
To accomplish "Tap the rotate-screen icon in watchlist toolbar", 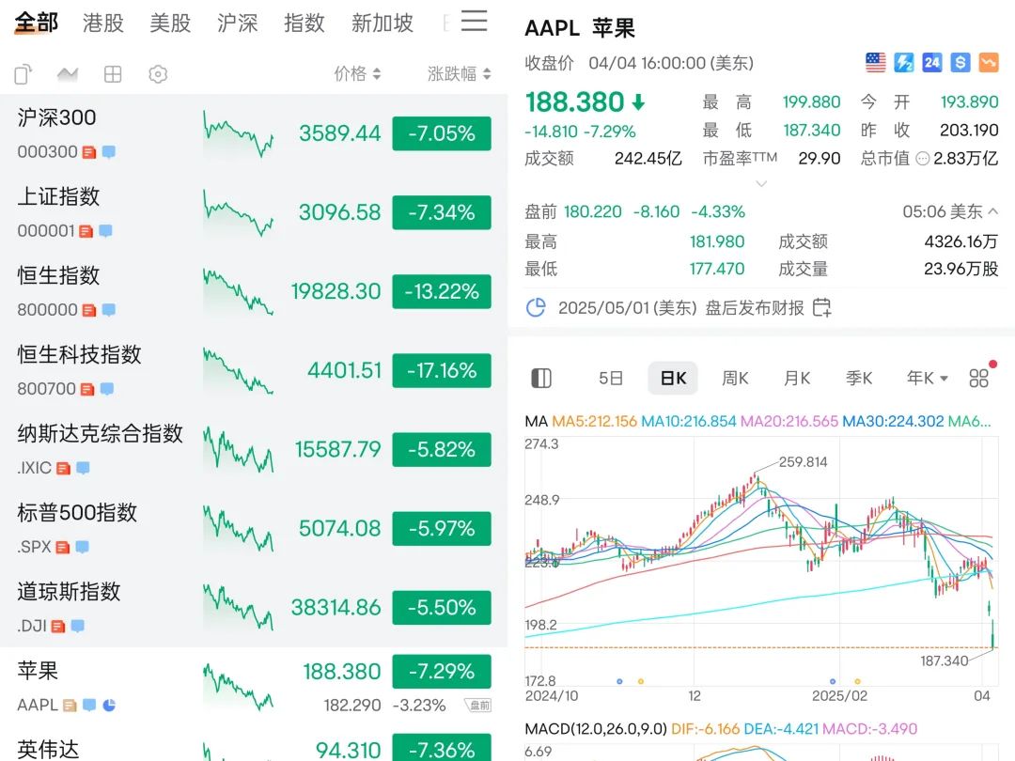I will click(23, 74).
